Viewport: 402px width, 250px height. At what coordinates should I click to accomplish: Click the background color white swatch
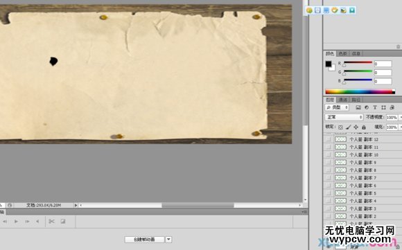333,69
